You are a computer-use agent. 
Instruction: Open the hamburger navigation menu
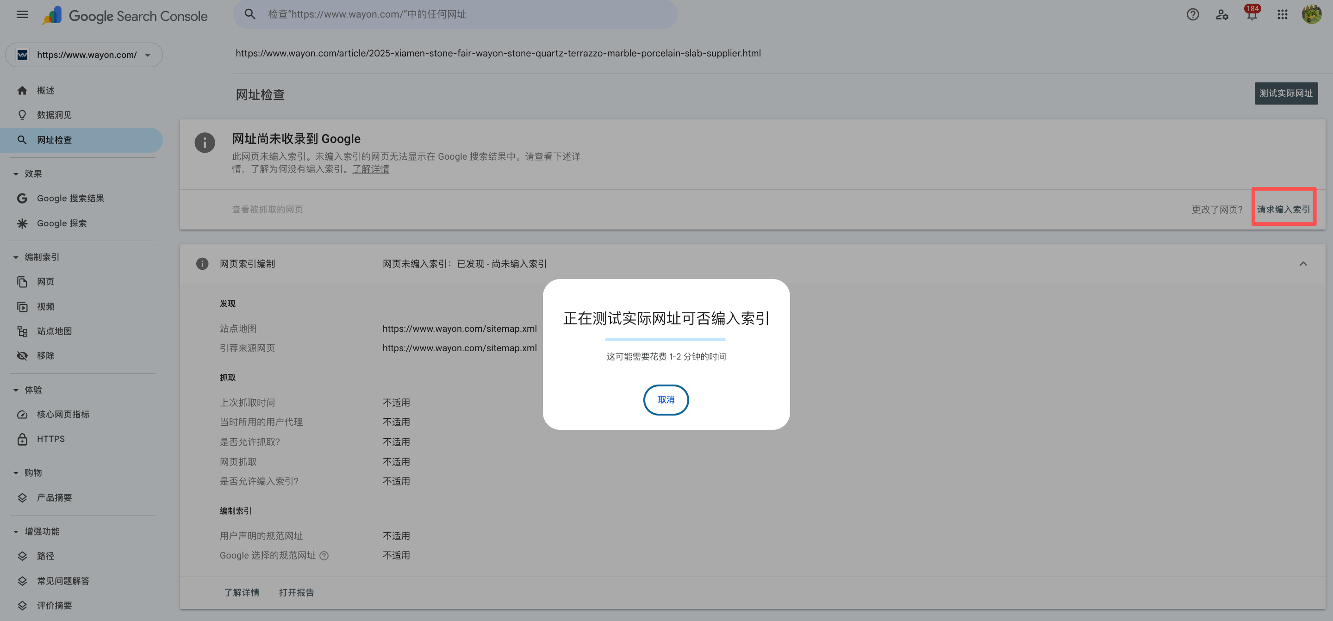tap(22, 14)
